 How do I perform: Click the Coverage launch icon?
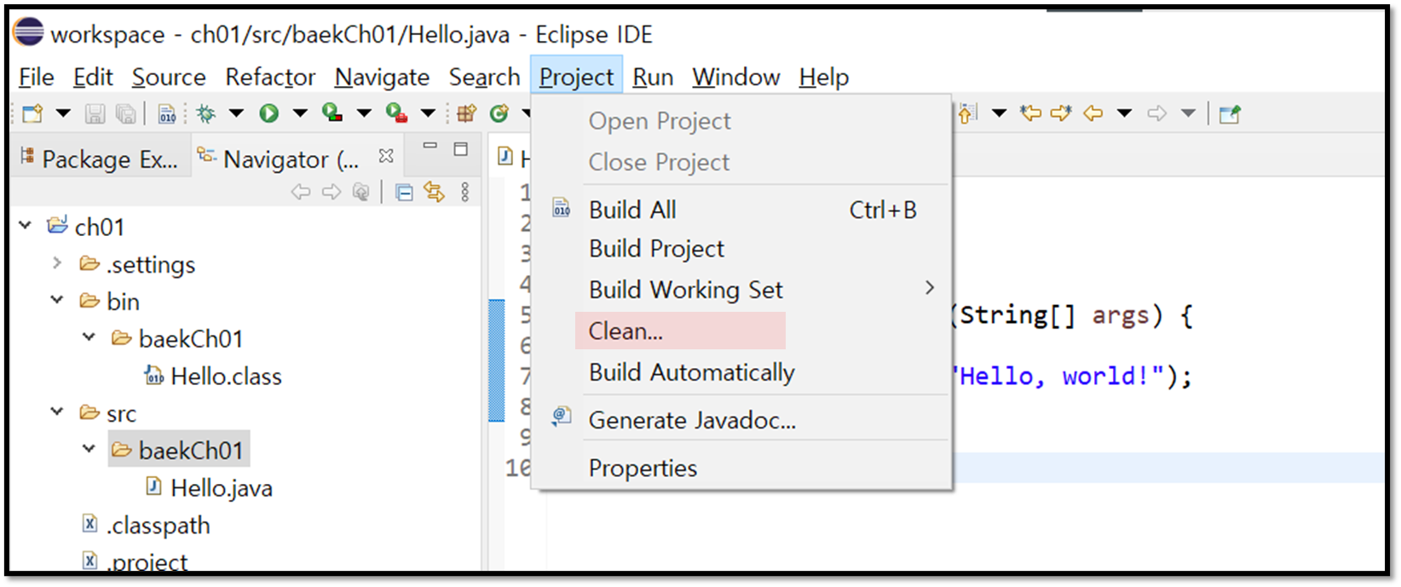pos(332,112)
